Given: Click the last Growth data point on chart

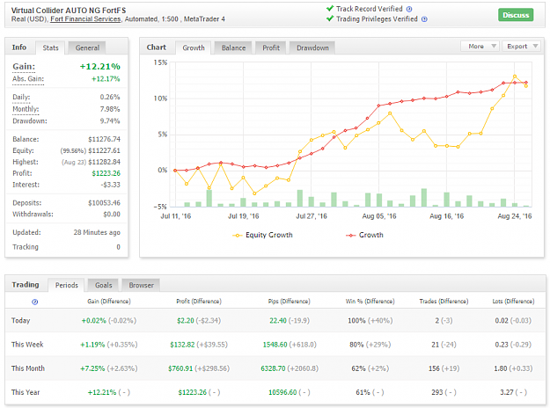Looking at the screenshot, I should (x=525, y=83).
